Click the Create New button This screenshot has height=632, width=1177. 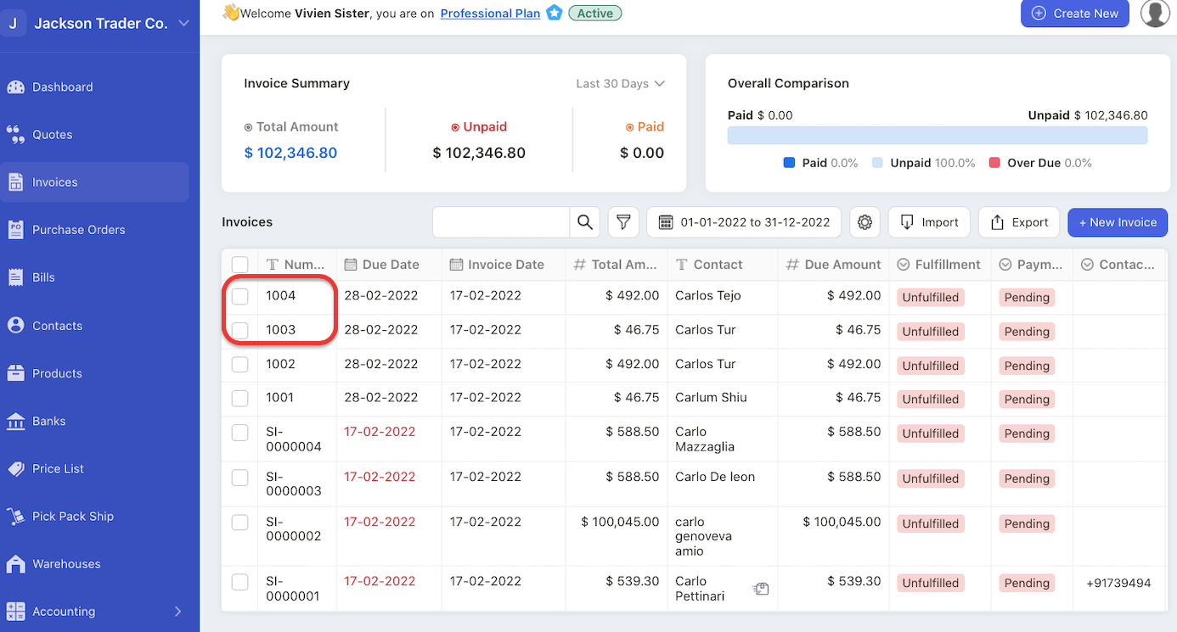pos(1075,13)
